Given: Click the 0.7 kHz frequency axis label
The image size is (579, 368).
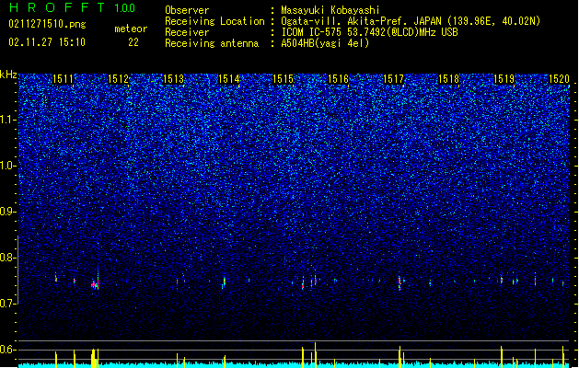Looking at the screenshot, I should click(x=8, y=304).
